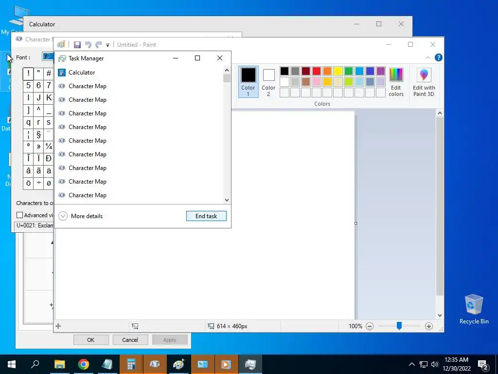Open the notification center icon
This screenshot has width=498, height=374.
click(483, 365)
